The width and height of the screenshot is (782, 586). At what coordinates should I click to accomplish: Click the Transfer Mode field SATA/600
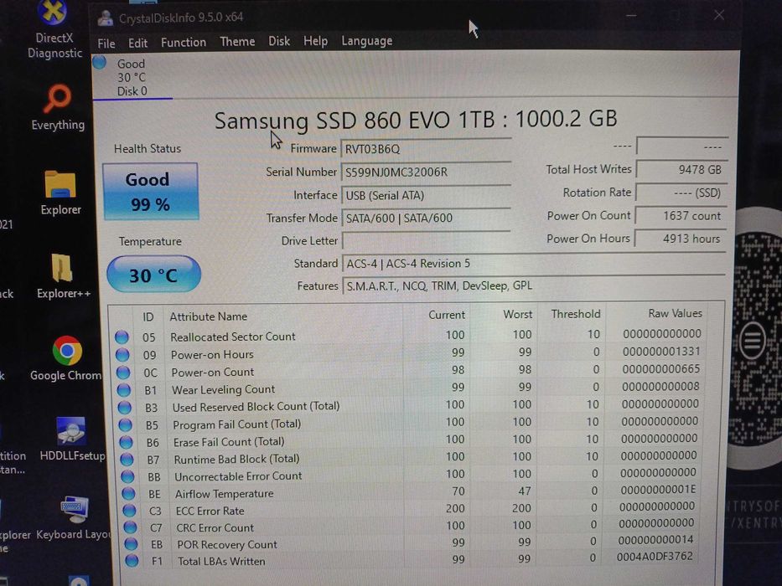426,218
